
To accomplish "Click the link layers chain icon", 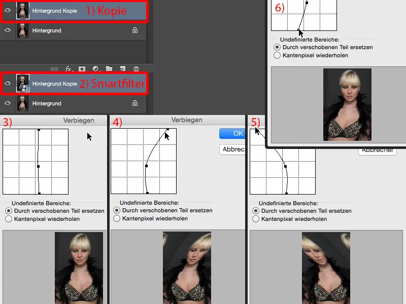I will tap(54, 69).
